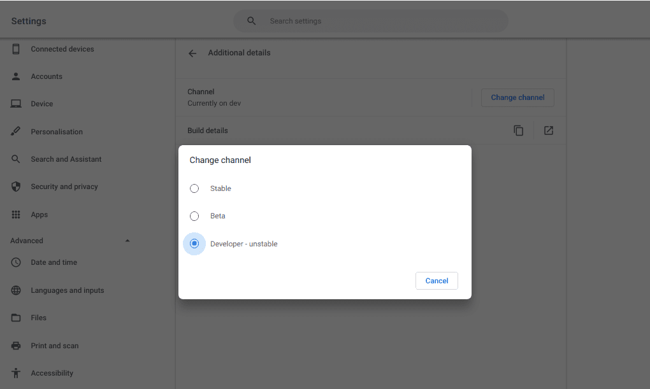Click the Stable option label

(x=220, y=188)
